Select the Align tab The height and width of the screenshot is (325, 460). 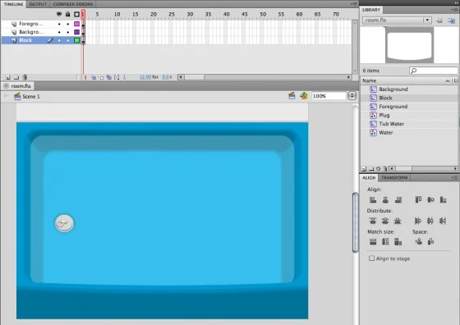coord(369,177)
